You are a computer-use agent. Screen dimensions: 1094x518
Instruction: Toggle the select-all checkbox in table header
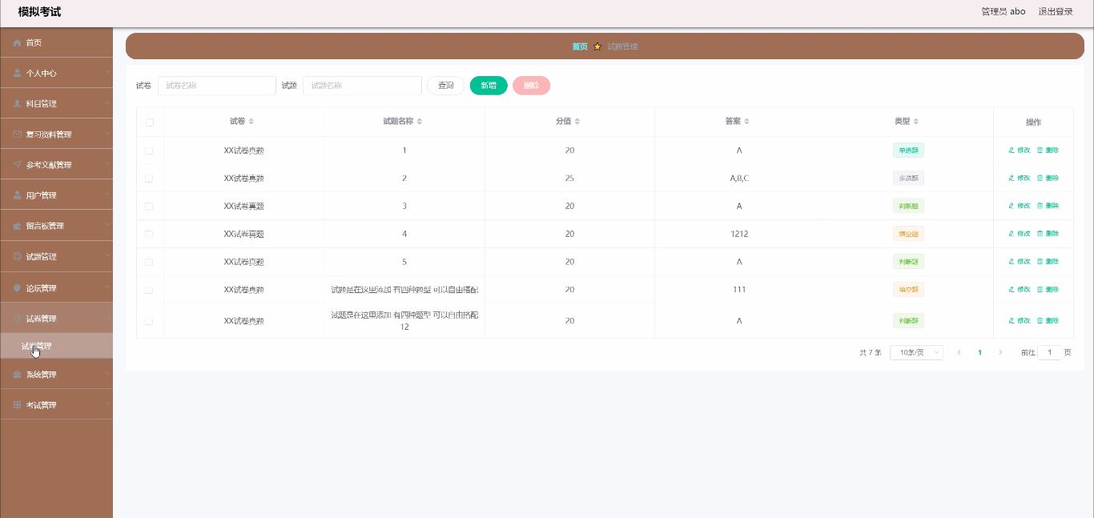[x=150, y=122]
